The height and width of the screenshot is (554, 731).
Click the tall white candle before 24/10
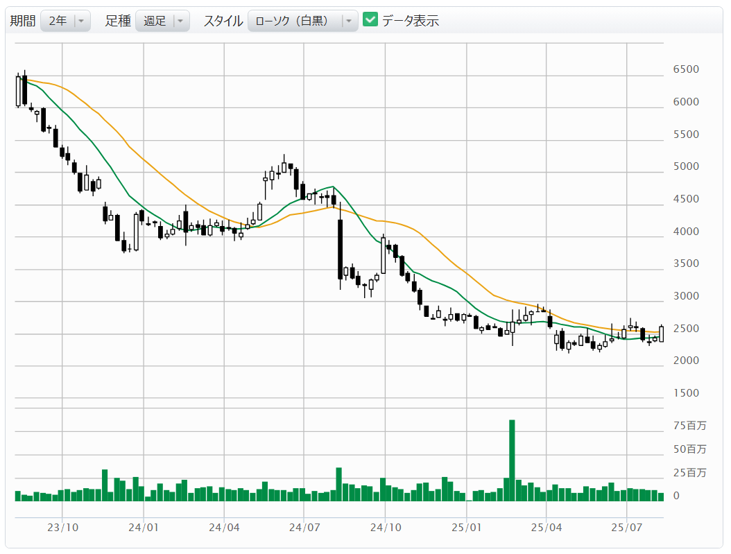pos(383,255)
